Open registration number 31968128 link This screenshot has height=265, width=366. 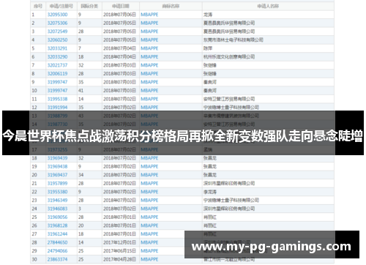[x=57, y=225]
